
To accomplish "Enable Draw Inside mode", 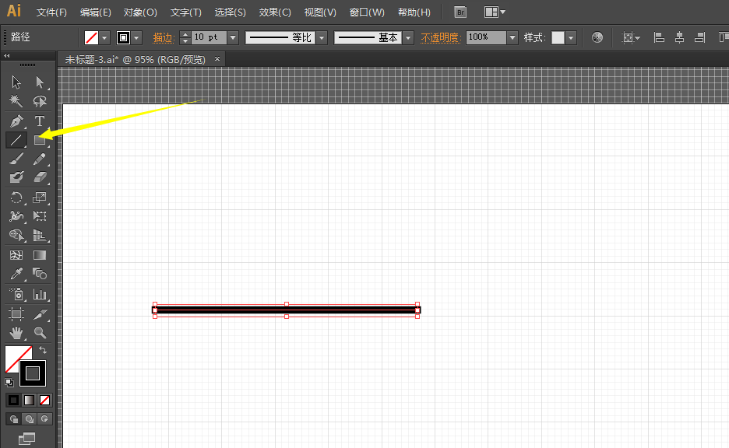I will [x=44, y=419].
